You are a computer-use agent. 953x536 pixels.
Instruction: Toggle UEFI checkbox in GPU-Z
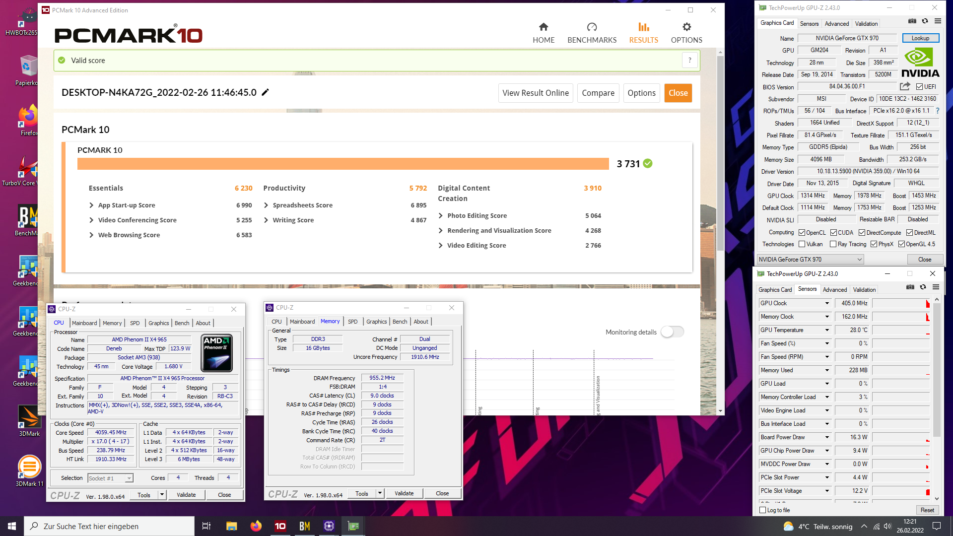point(919,87)
